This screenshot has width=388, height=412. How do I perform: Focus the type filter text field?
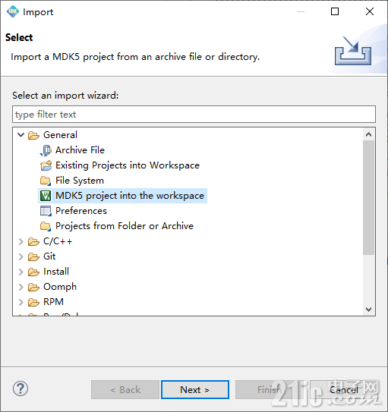coord(194,115)
